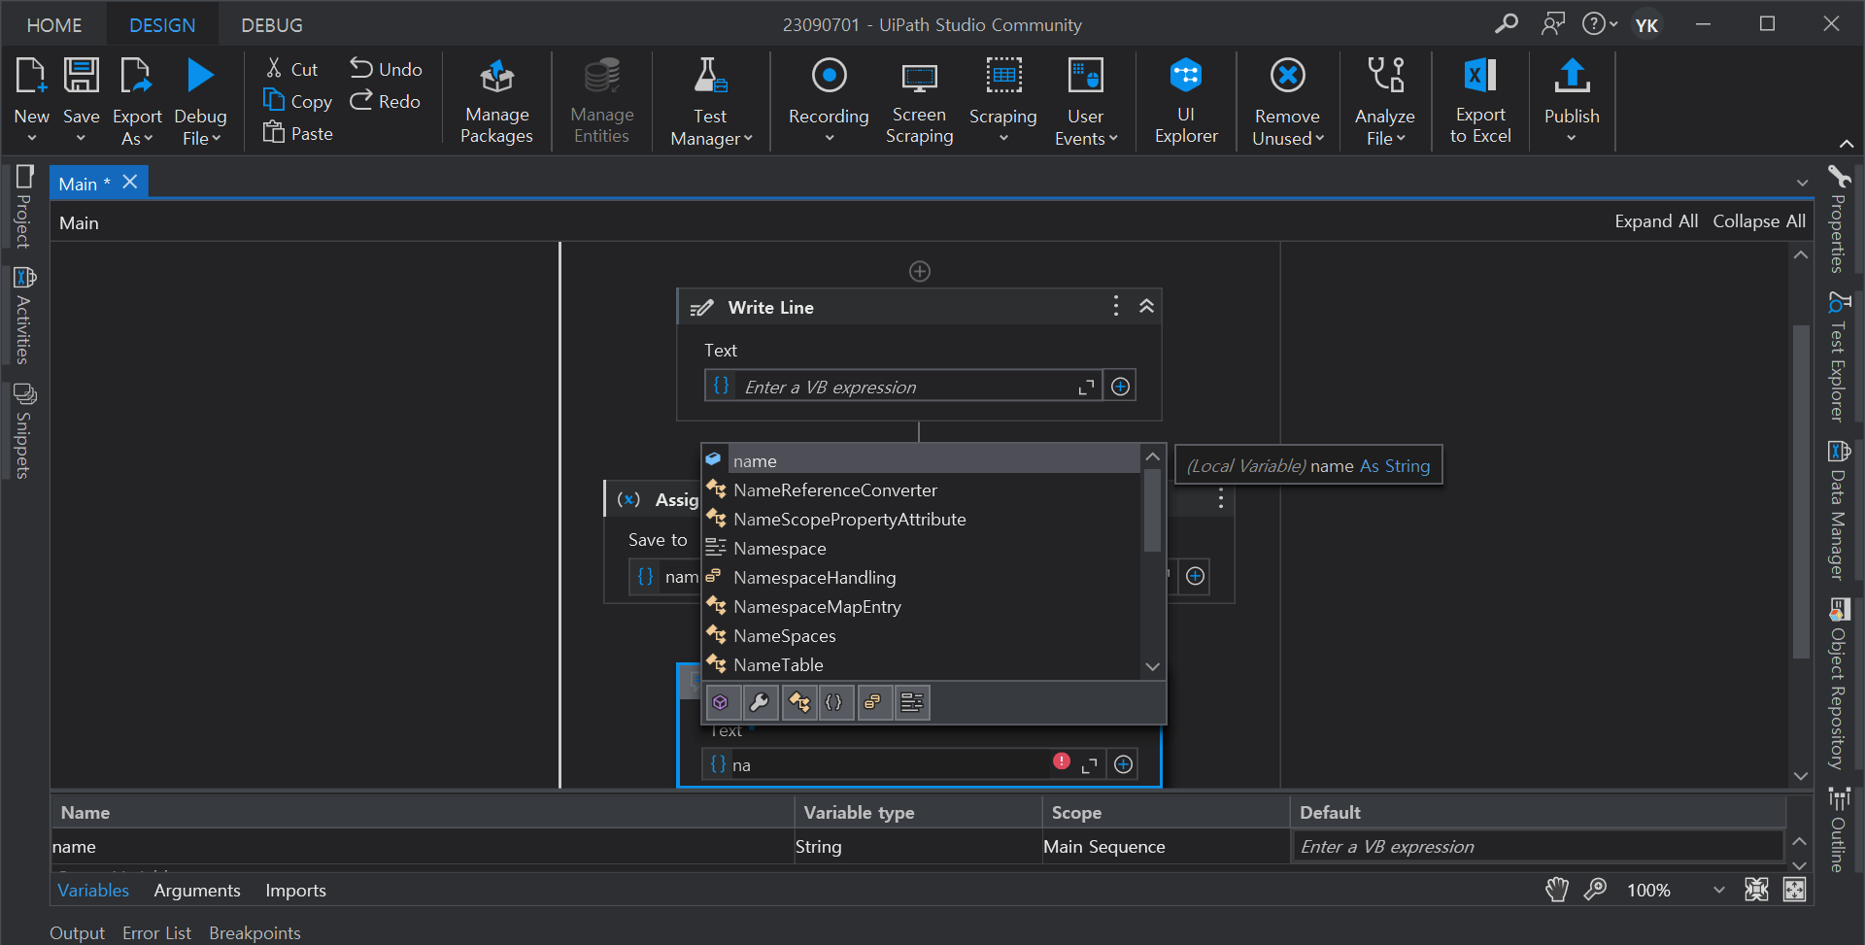1865x945 pixels.
Task: Launch Screen Scraping tool
Action: [x=919, y=101]
